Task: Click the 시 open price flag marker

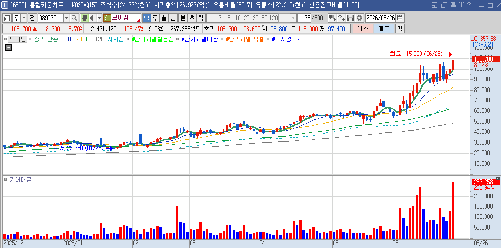Action: tap(264, 27)
